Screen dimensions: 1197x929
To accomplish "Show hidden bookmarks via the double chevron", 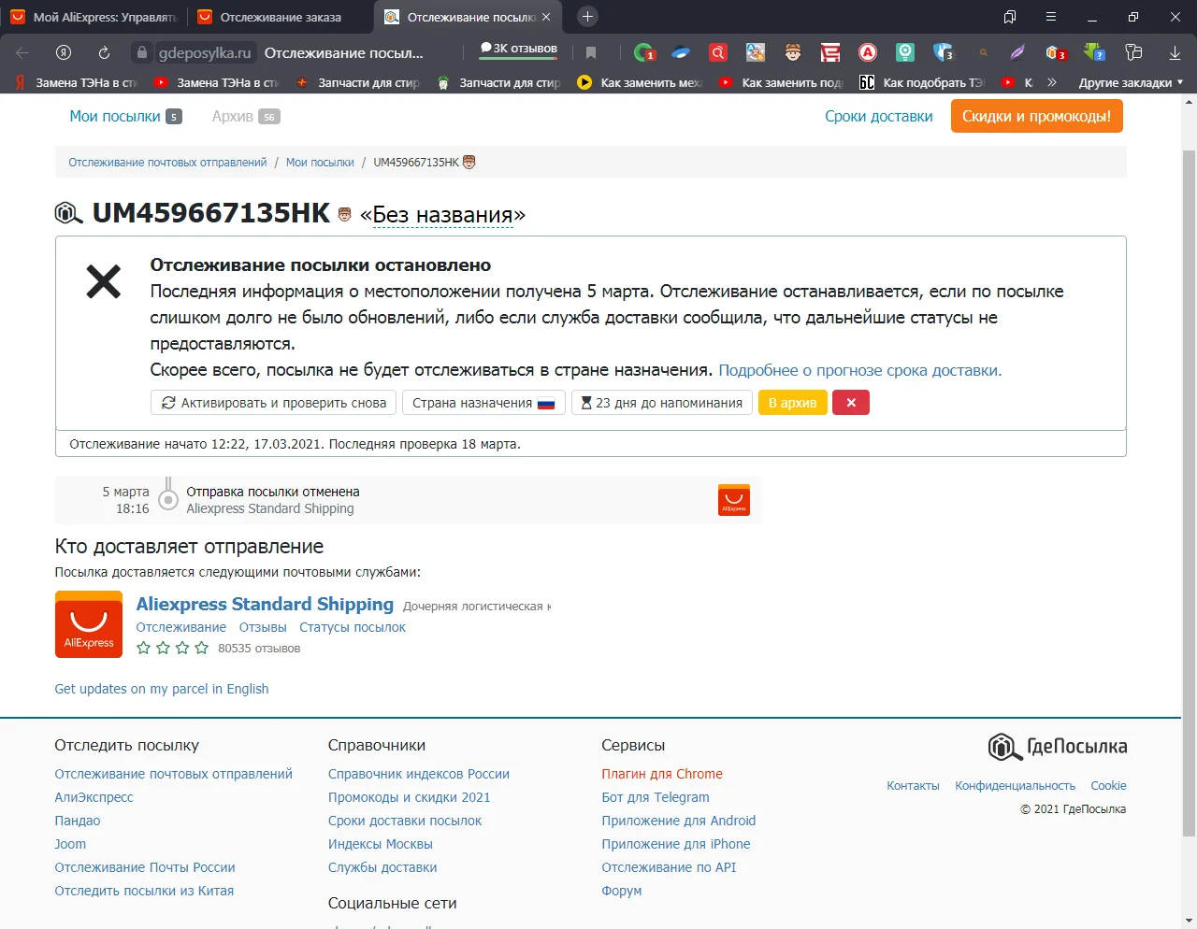I will tap(1052, 82).
